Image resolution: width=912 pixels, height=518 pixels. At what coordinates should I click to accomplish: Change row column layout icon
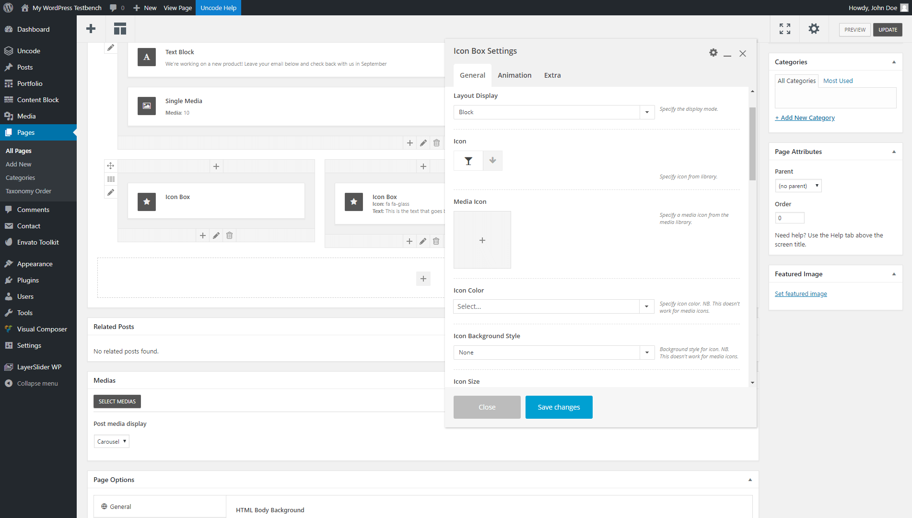(x=111, y=179)
